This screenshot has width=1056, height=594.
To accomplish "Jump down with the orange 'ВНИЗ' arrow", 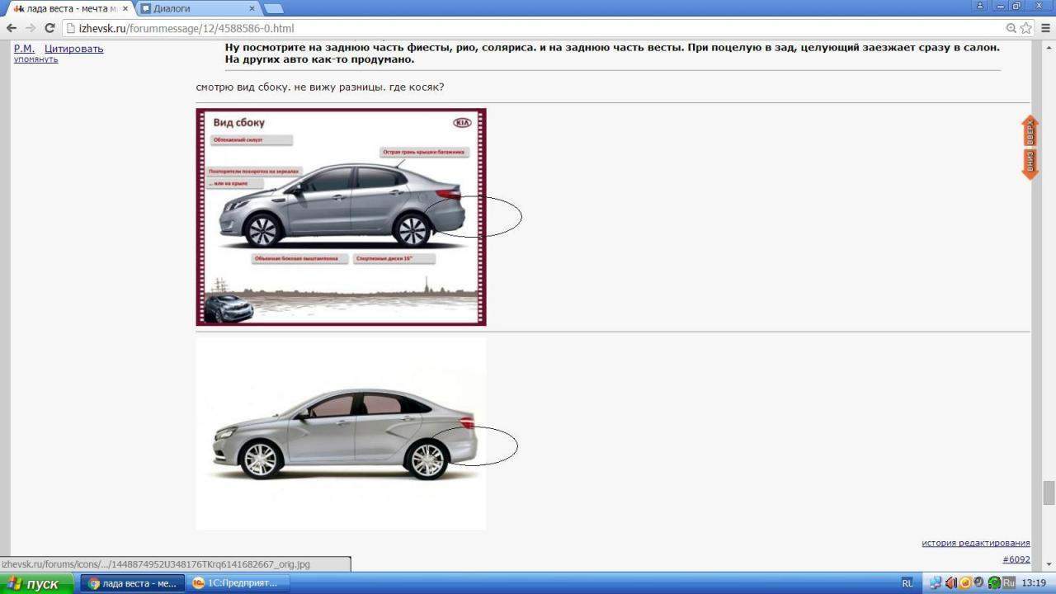I will [1030, 163].
